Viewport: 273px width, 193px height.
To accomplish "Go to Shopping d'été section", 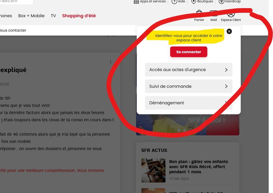I will [x=79, y=16].
